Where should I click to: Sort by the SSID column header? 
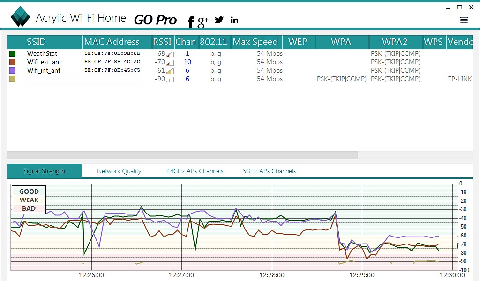[45, 42]
